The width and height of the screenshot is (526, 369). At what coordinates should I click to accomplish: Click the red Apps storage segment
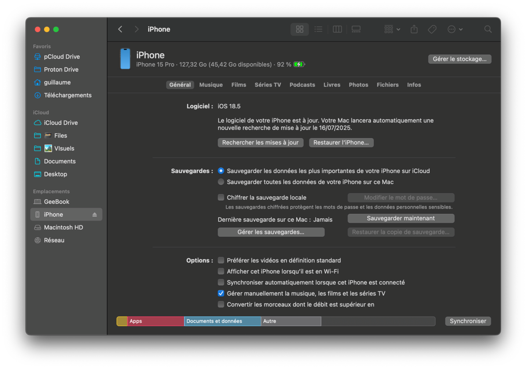[x=156, y=321]
